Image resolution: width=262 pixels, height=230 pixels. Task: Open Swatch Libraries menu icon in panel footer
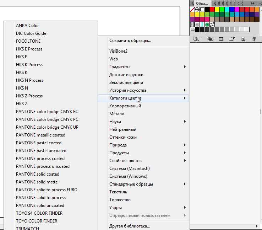click(x=196, y=39)
